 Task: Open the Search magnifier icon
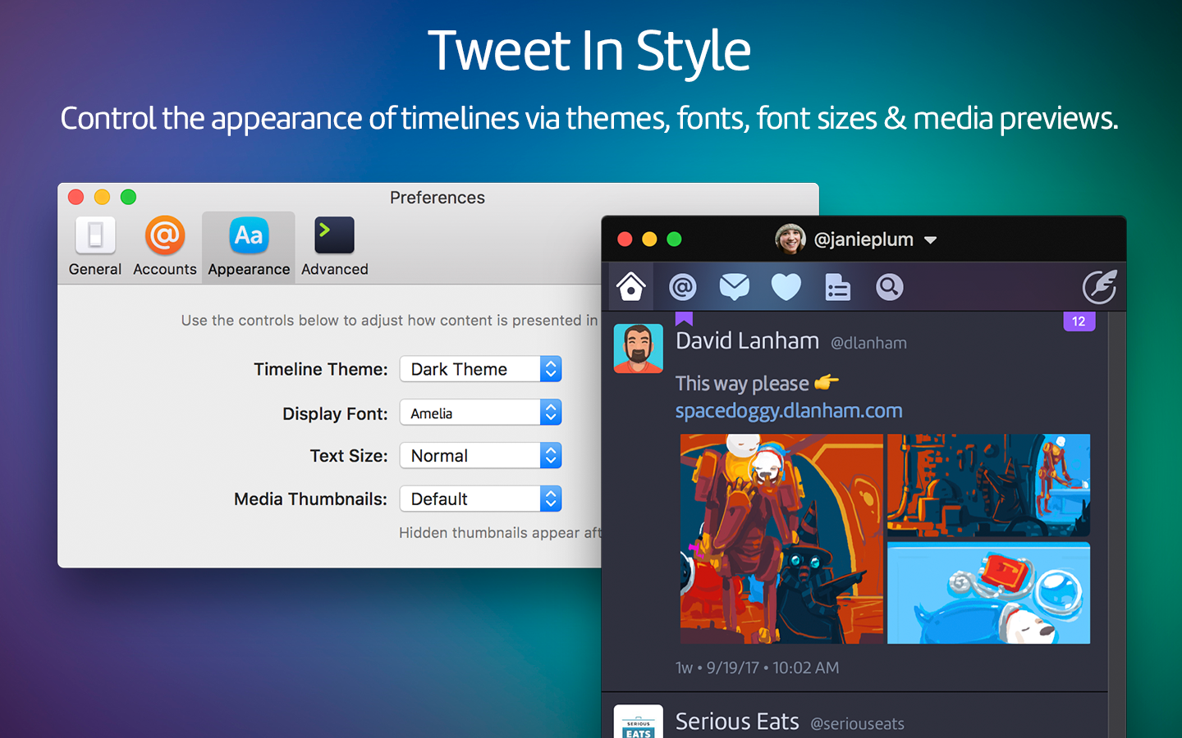(x=889, y=287)
